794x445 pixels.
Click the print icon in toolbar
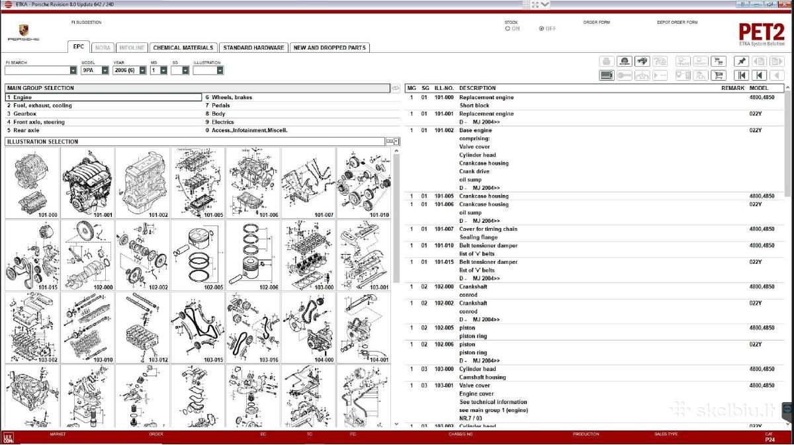pyautogui.click(x=606, y=61)
